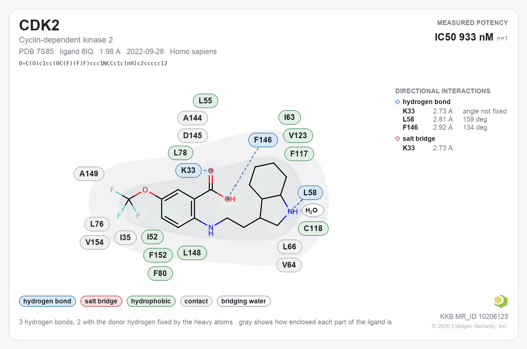Click the D145 residue pill

(x=193, y=135)
